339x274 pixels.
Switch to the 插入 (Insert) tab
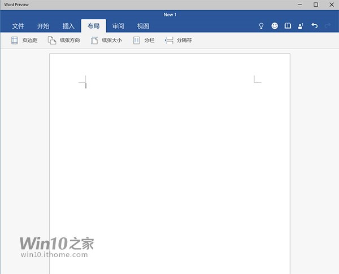click(68, 26)
